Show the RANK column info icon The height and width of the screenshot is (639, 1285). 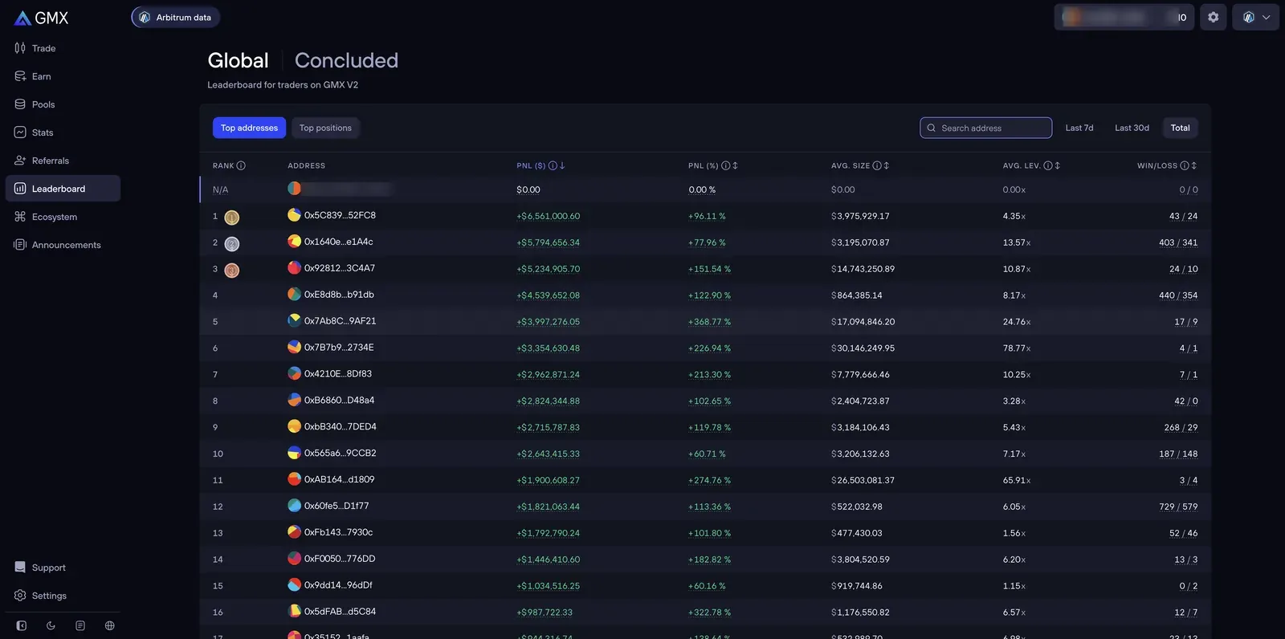[241, 165]
